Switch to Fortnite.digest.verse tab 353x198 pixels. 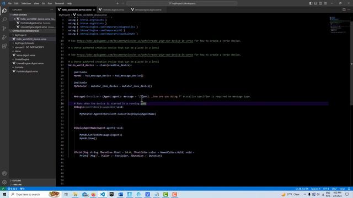(x=113, y=10)
